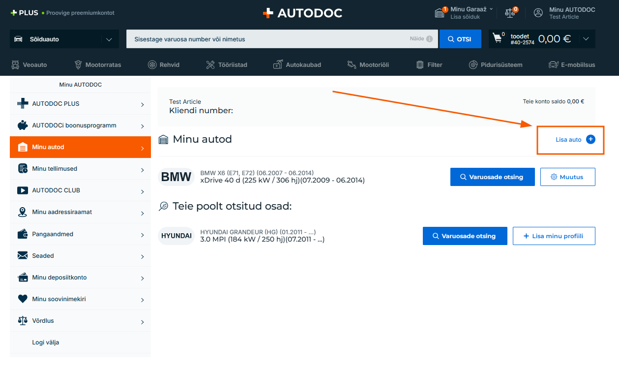Viewport: 619px width, 372px height.
Task: Go to Pidurisüsteem category
Action: tap(495, 64)
